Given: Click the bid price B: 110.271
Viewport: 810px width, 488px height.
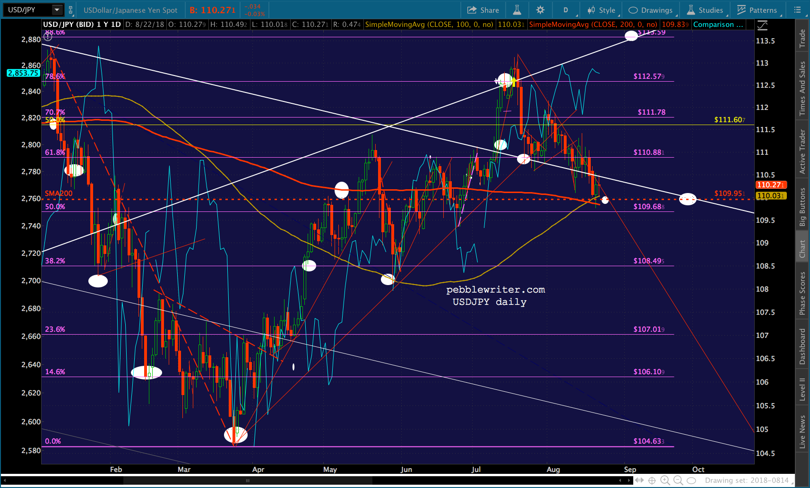Looking at the screenshot, I should (x=213, y=10).
